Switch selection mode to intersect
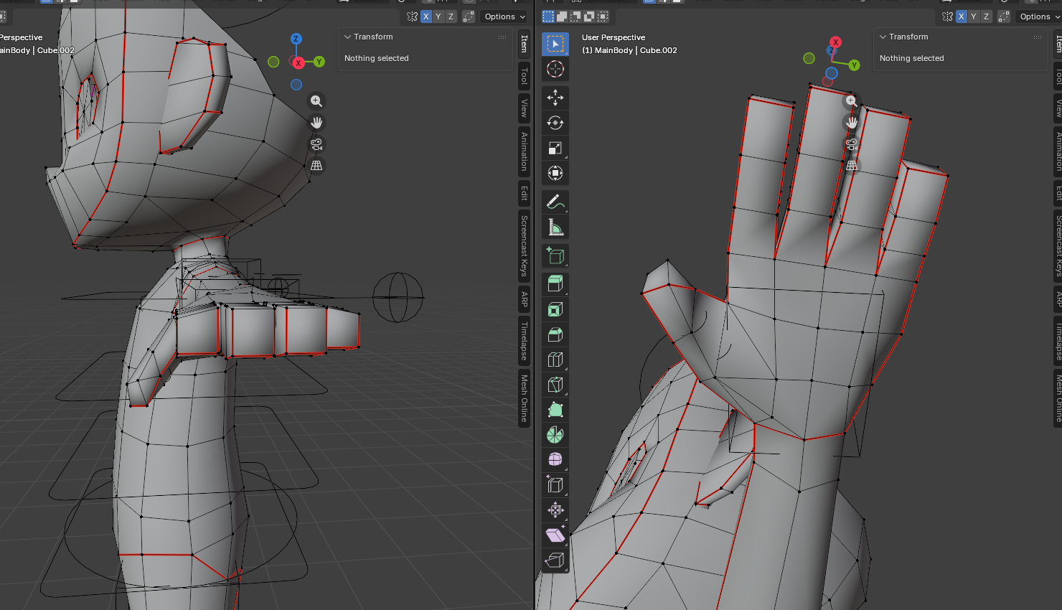 tap(603, 17)
